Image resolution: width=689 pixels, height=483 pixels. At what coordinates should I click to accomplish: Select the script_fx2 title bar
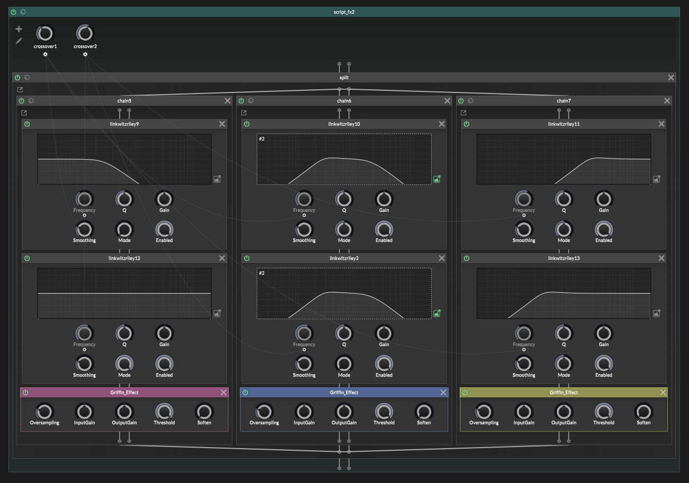(x=344, y=12)
